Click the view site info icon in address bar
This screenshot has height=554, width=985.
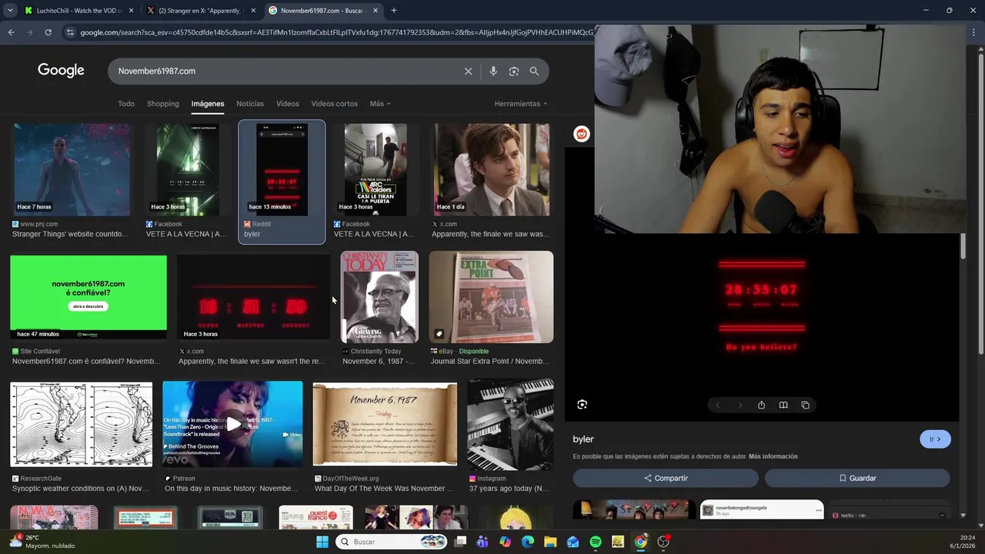[70, 32]
